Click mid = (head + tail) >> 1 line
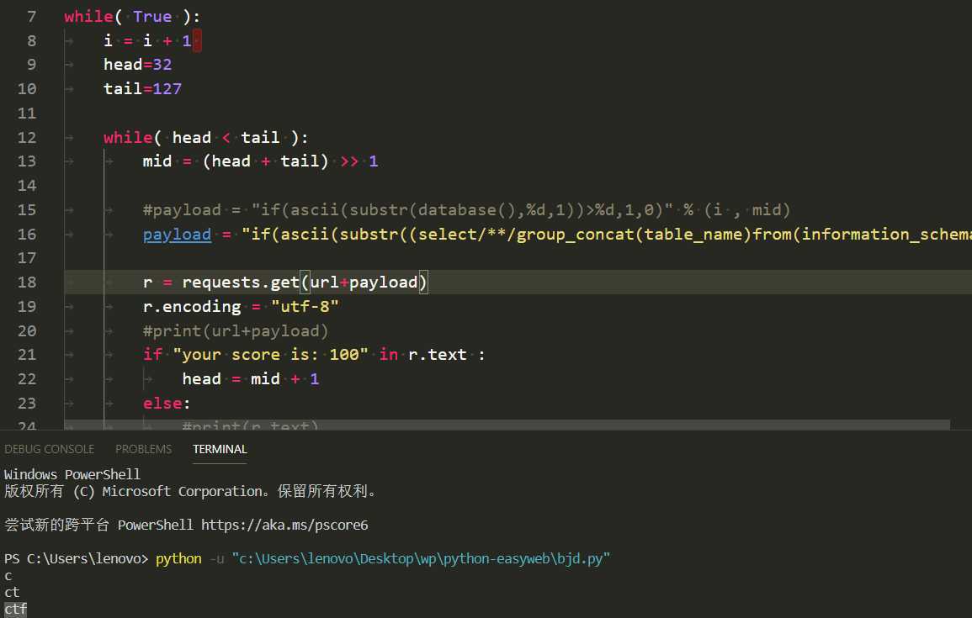This screenshot has width=972, height=618. click(260, 161)
